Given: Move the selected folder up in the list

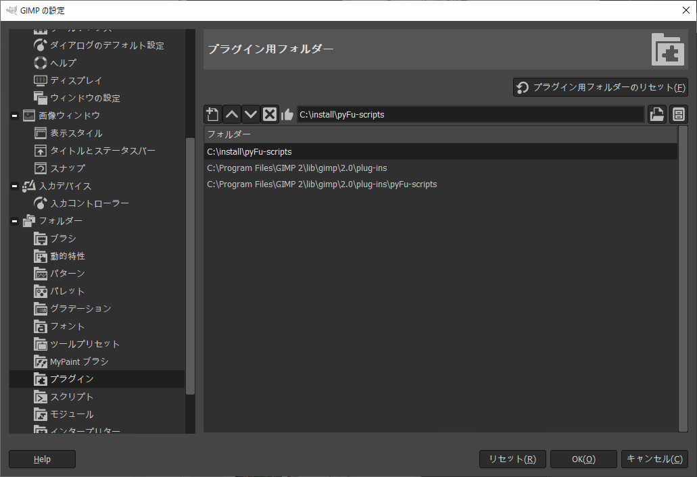Looking at the screenshot, I should coord(231,114).
